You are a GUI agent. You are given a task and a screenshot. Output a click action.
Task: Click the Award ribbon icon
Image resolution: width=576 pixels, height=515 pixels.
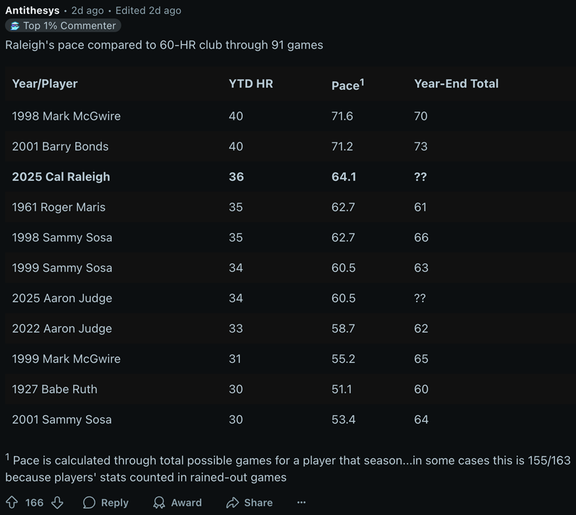[159, 503]
